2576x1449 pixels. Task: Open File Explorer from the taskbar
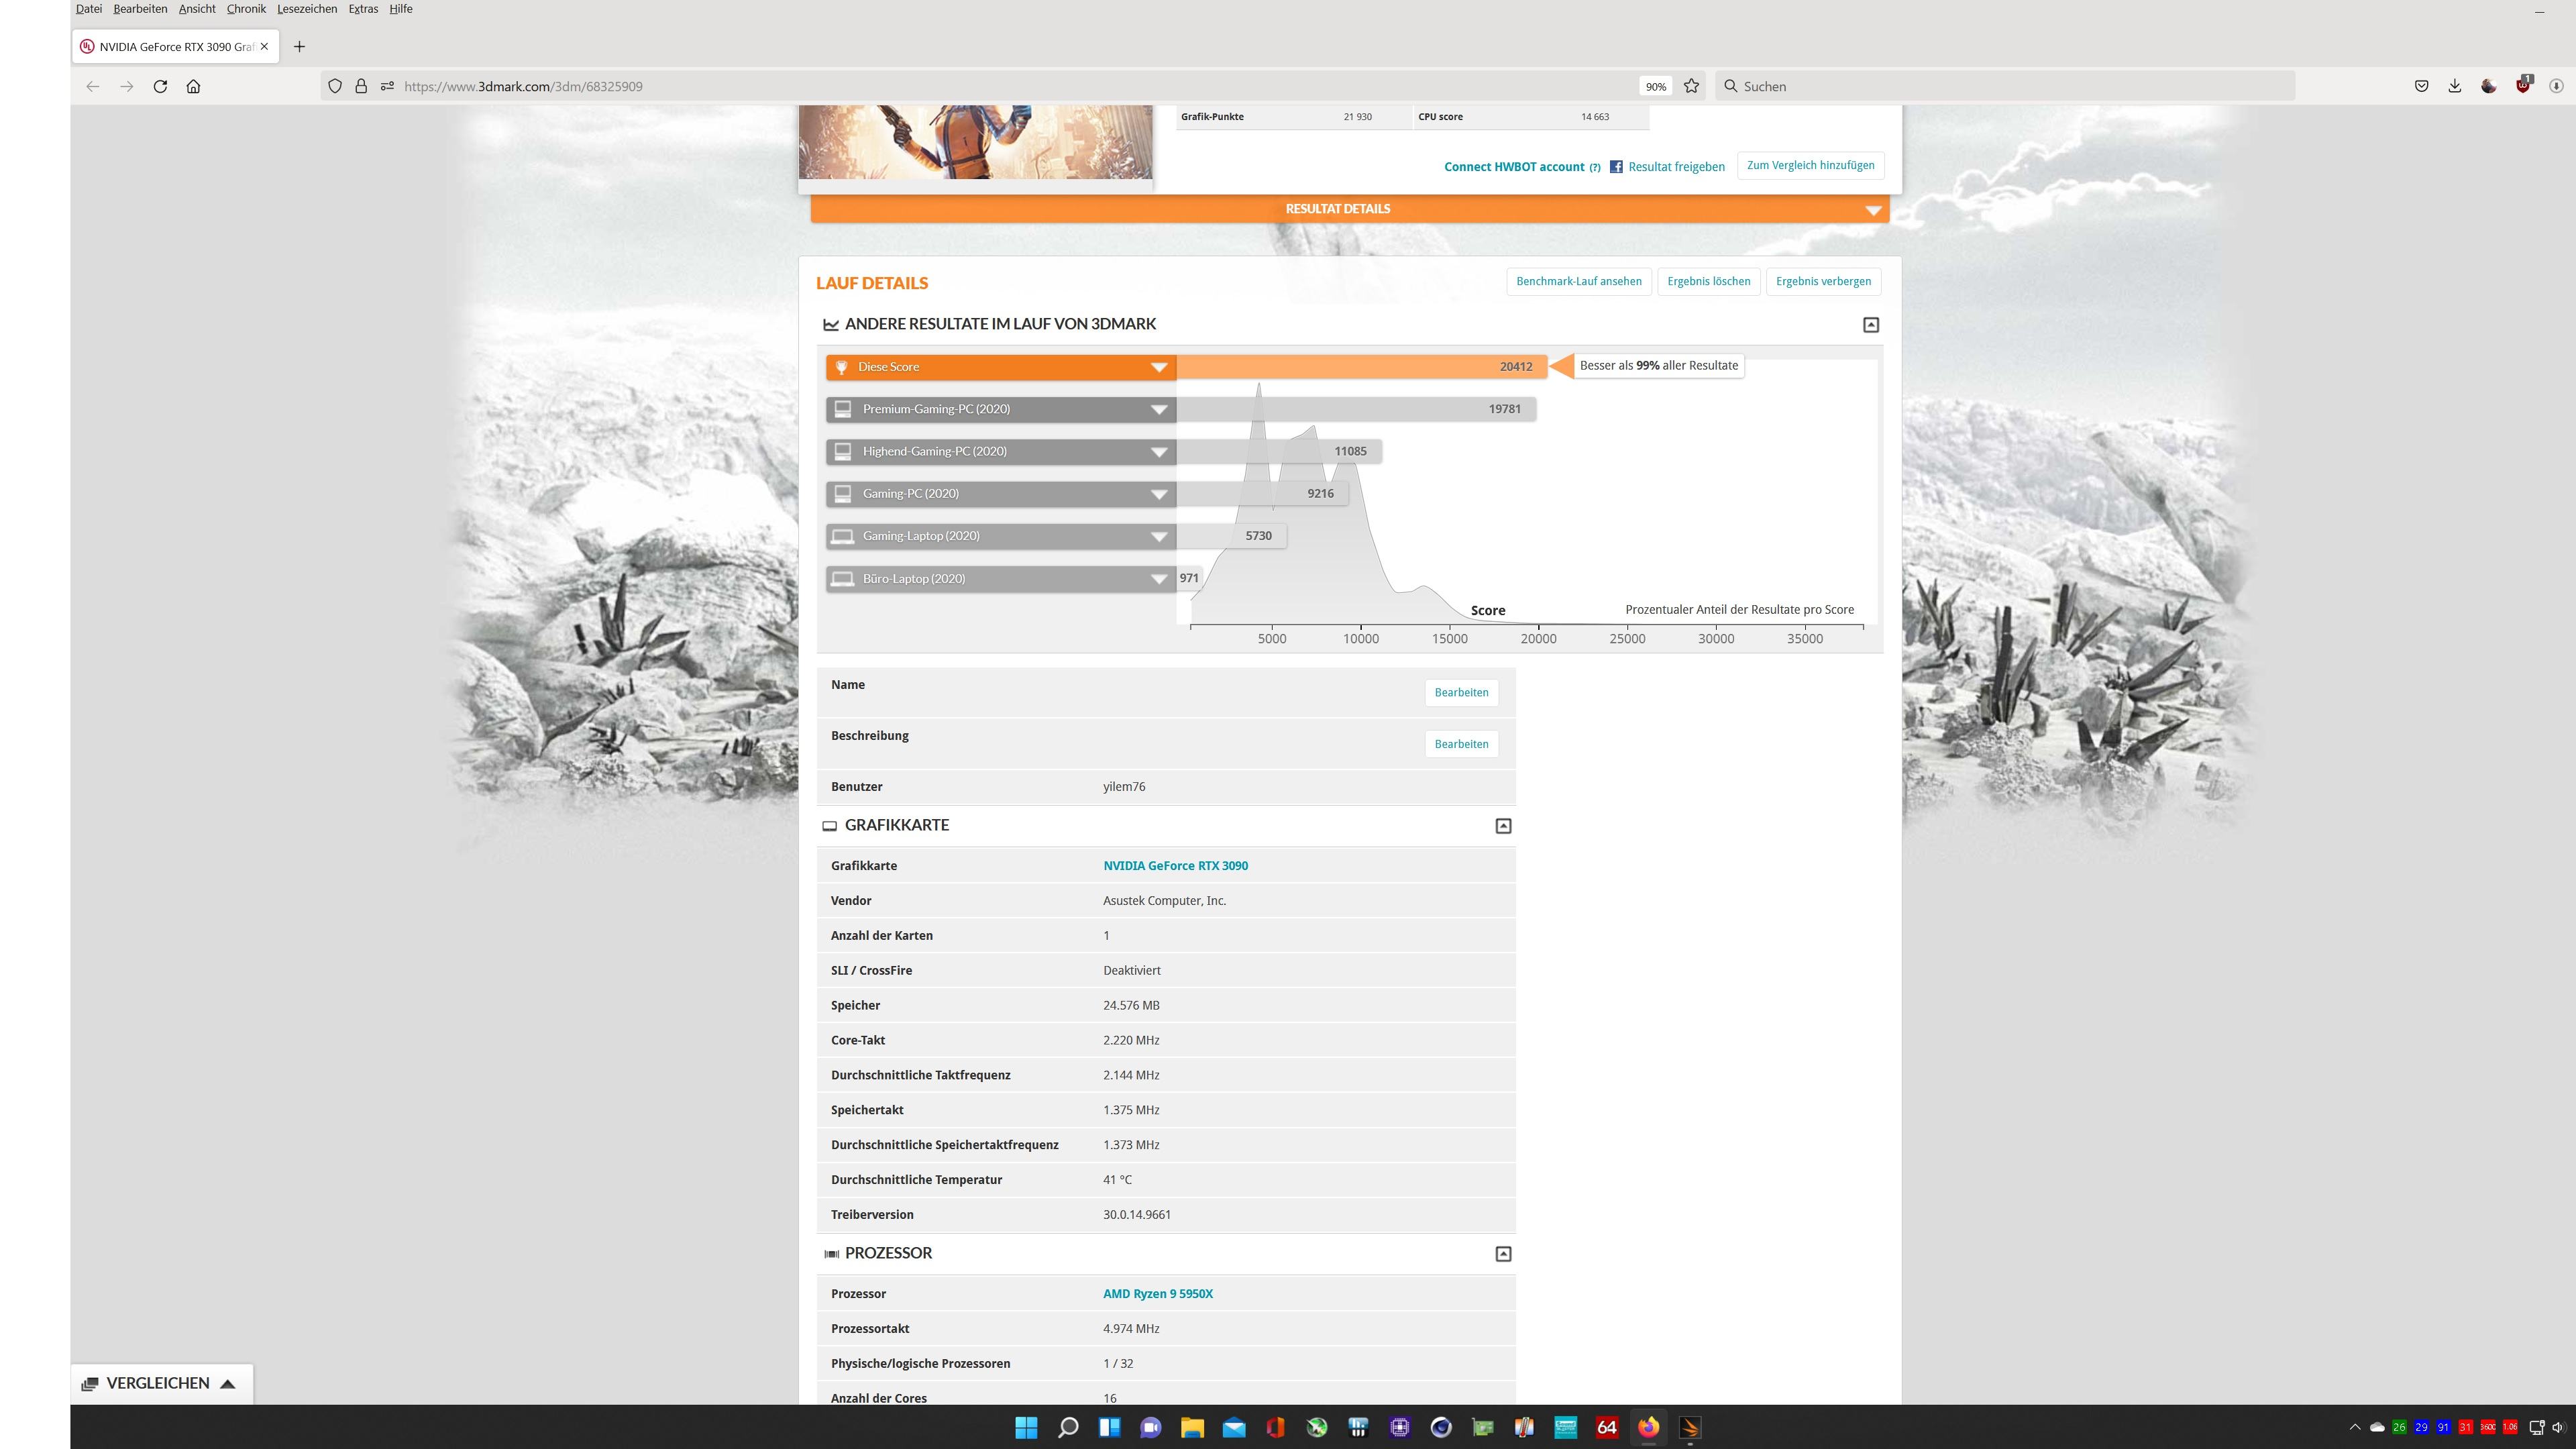click(1192, 1427)
